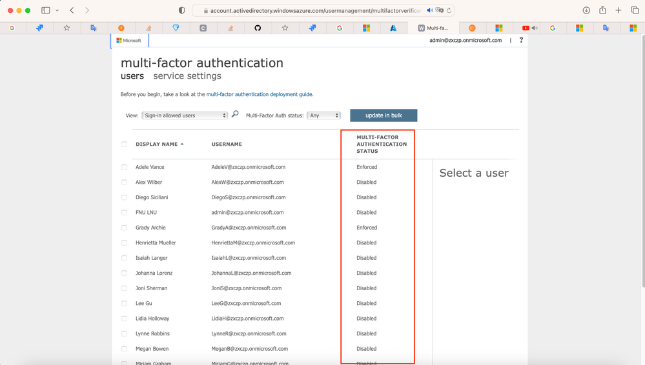This screenshot has height=365, width=645.
Task: Show tab overview icon
Action: pyautogui.click(x=635, y=10)
